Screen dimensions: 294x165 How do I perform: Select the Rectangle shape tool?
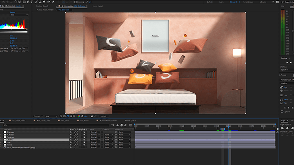tap(24, 2)
